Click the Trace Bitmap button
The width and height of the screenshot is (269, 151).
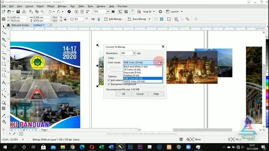[x=137, y=19]
